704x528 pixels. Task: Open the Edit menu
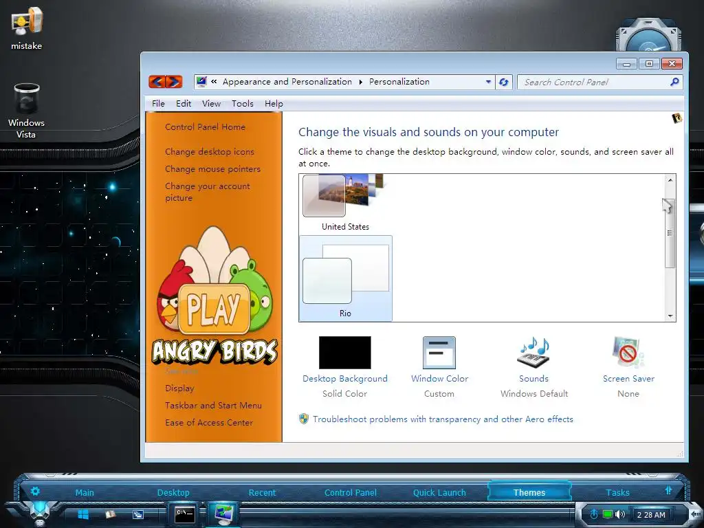pos(183,104)
